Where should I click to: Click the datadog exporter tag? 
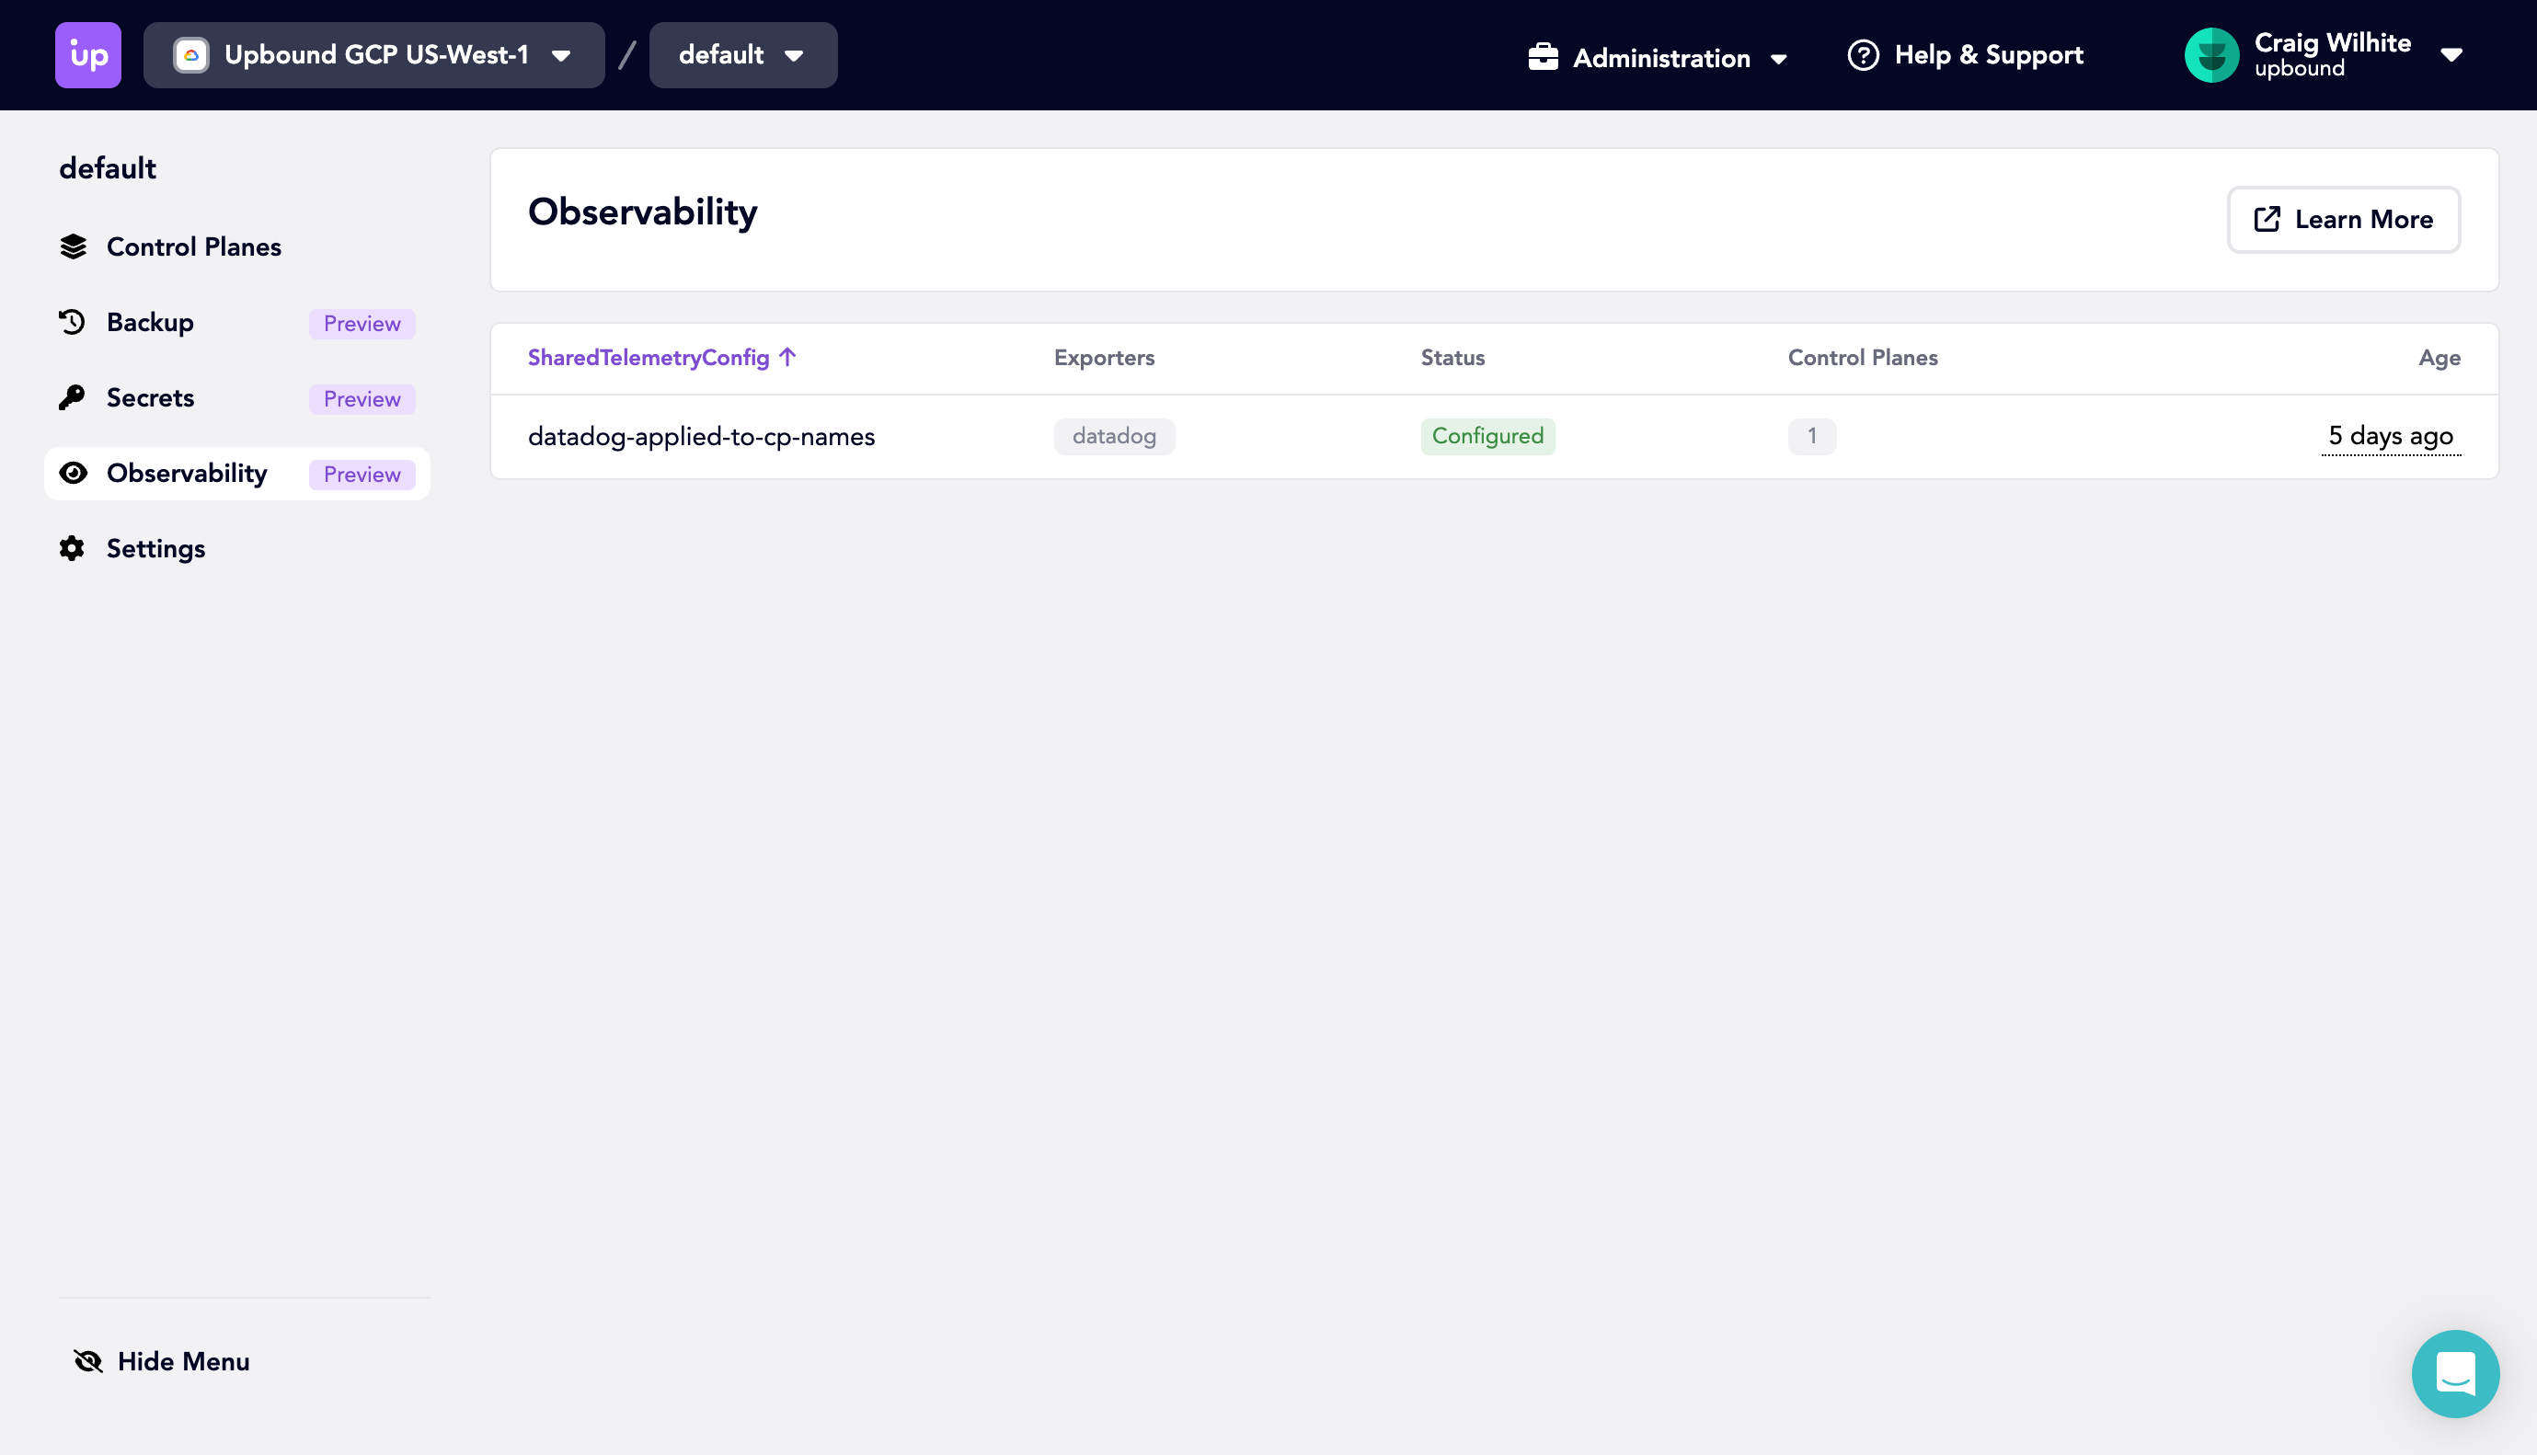(1114, 437)
